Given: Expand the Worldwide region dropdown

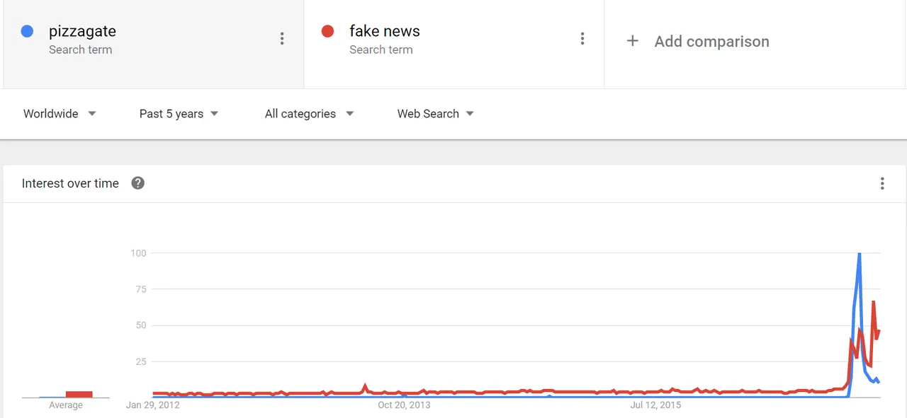Looking at the screenshot, I should pyautogui.click(x=60, y=114).
